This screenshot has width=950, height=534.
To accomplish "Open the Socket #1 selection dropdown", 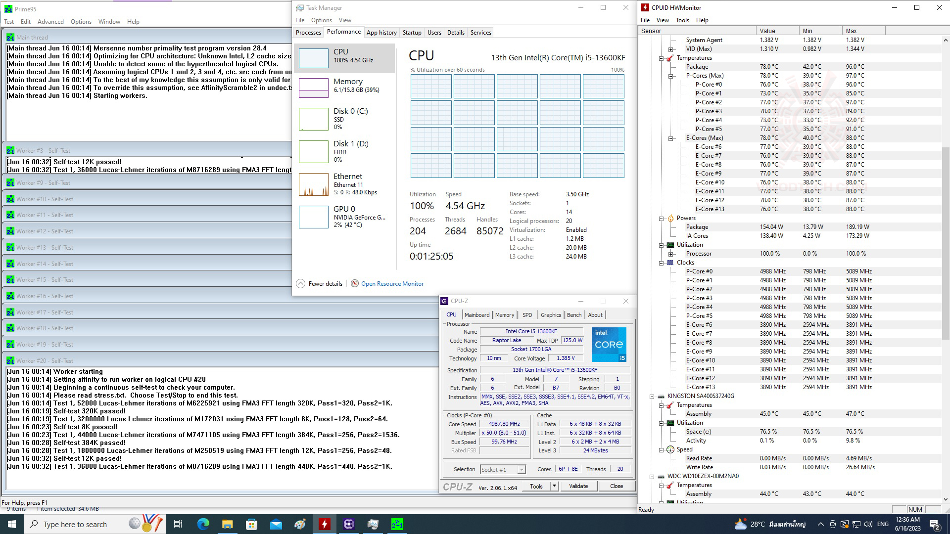I will (x=521, y=470).
